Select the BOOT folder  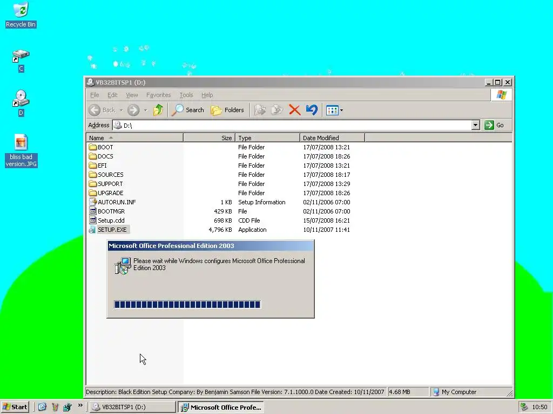click(101, 147)
